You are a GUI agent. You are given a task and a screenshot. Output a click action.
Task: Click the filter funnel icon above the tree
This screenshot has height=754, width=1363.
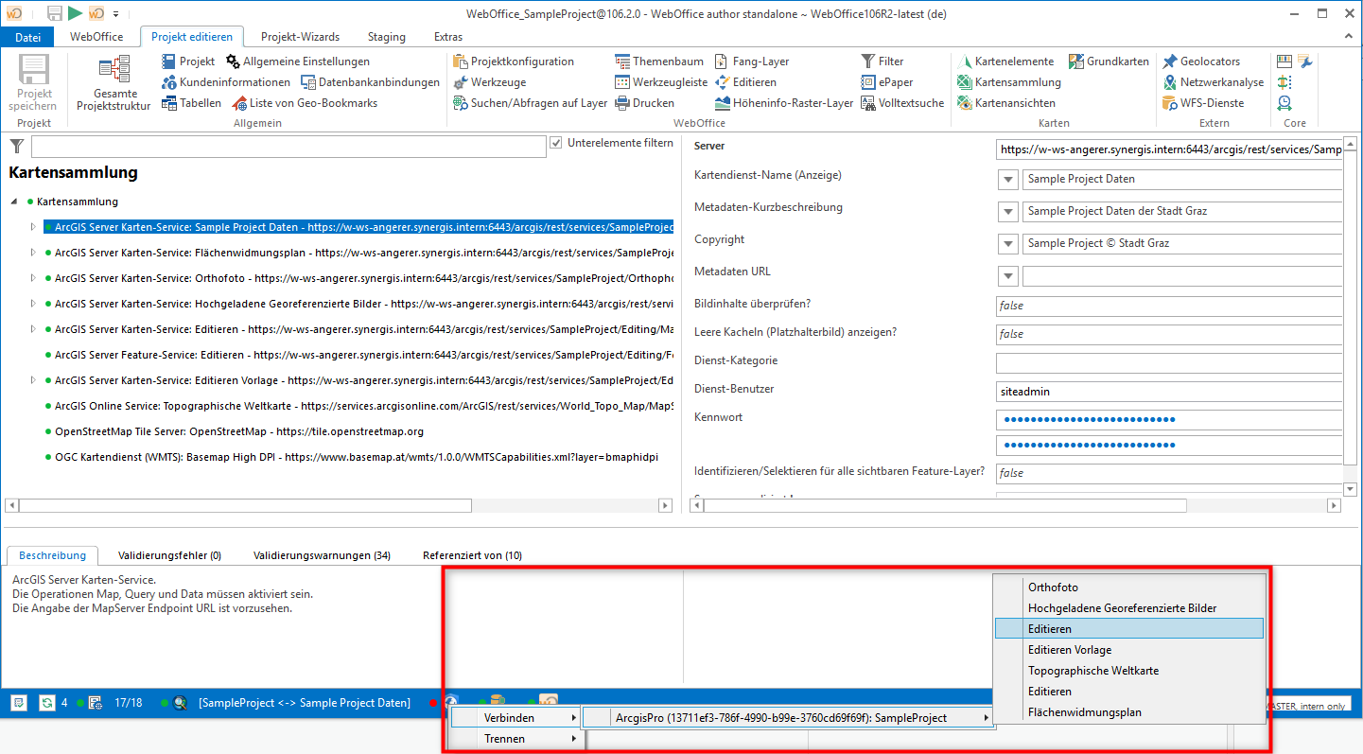(15, 146)
